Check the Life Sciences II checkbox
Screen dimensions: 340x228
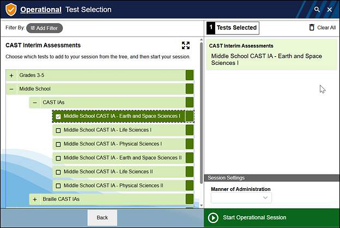[58, 172]
